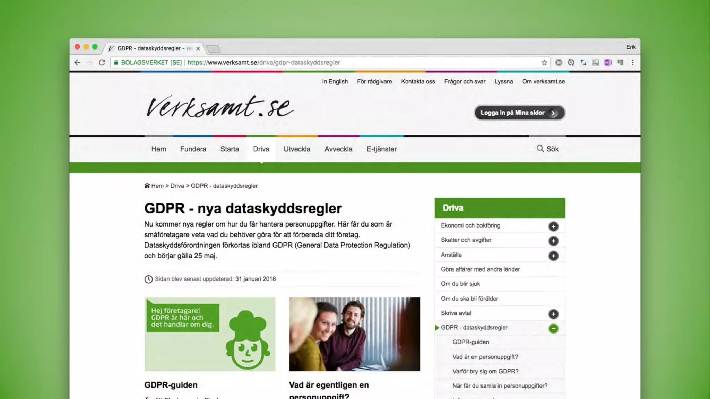
Task: Click the 1Password extension icon
Action: coord(559,63)
